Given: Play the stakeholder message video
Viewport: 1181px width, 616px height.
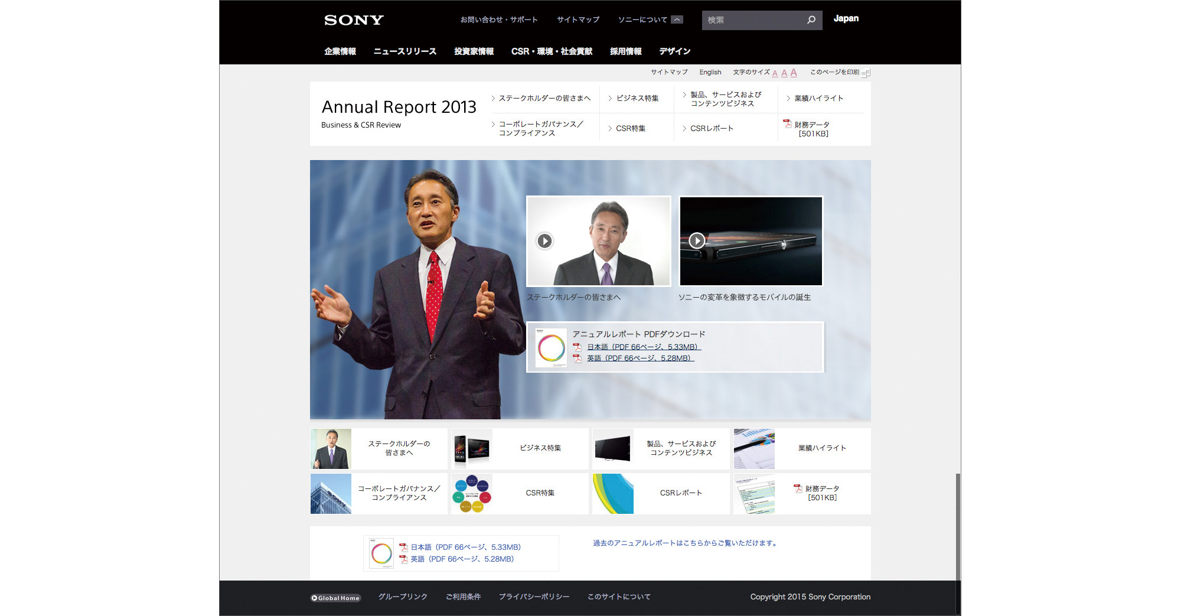Looking at the screenshot, I should click(544, 241).
